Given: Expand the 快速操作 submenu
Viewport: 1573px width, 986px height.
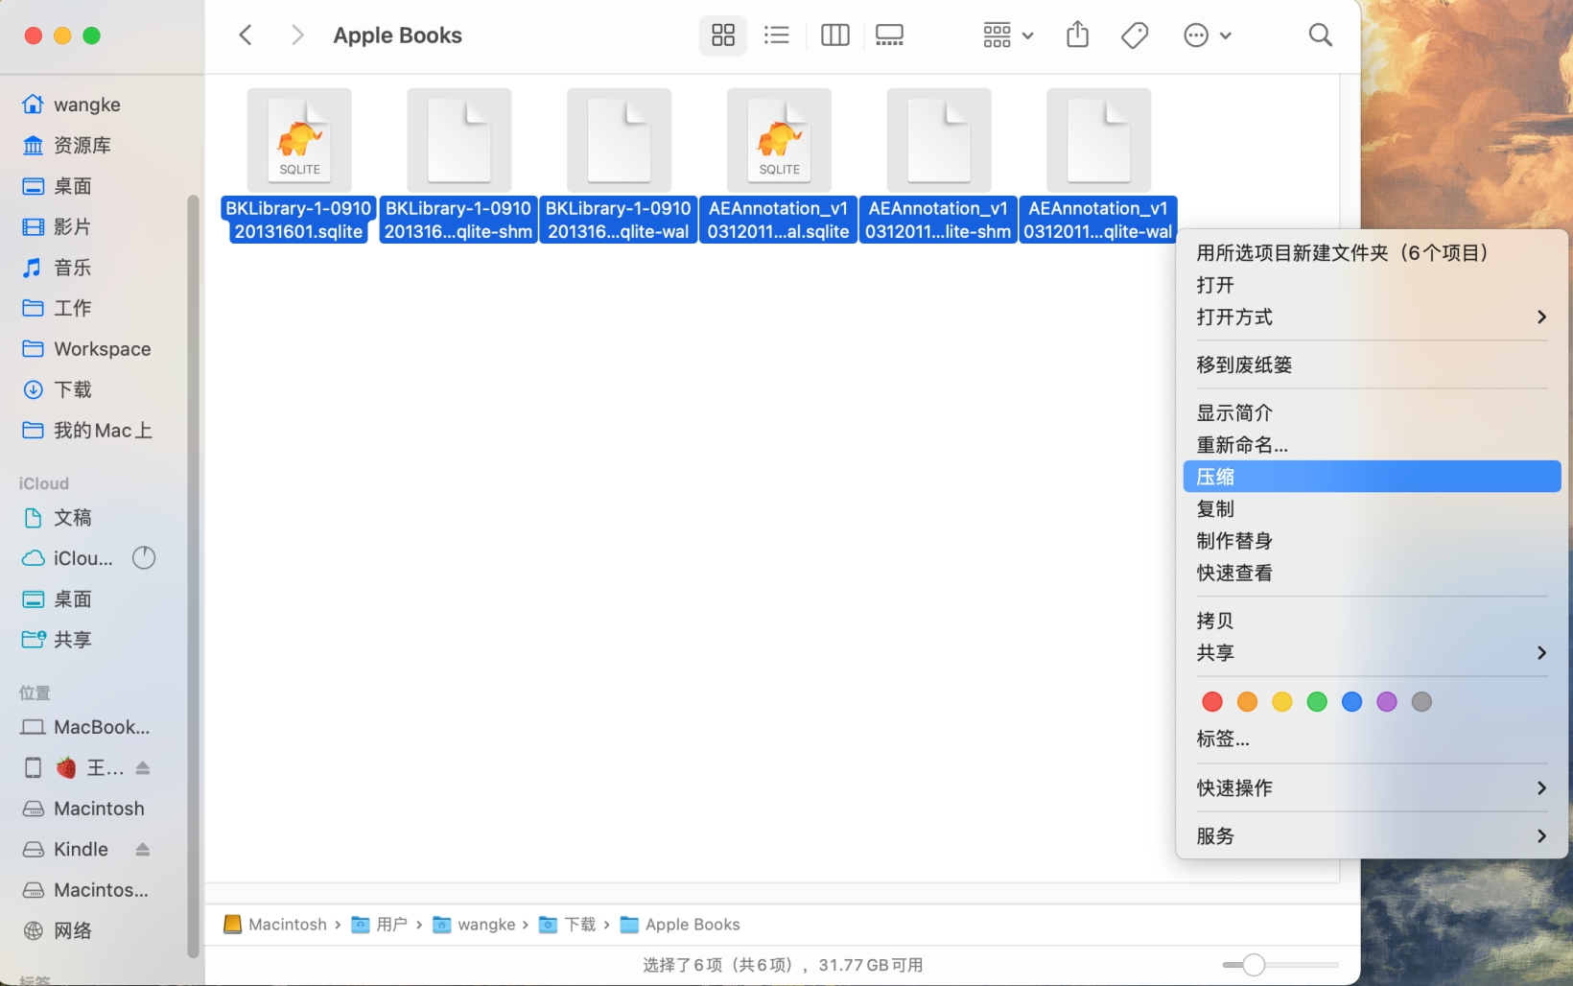Looking at the screenshot, I should (x=1371, y=787).
